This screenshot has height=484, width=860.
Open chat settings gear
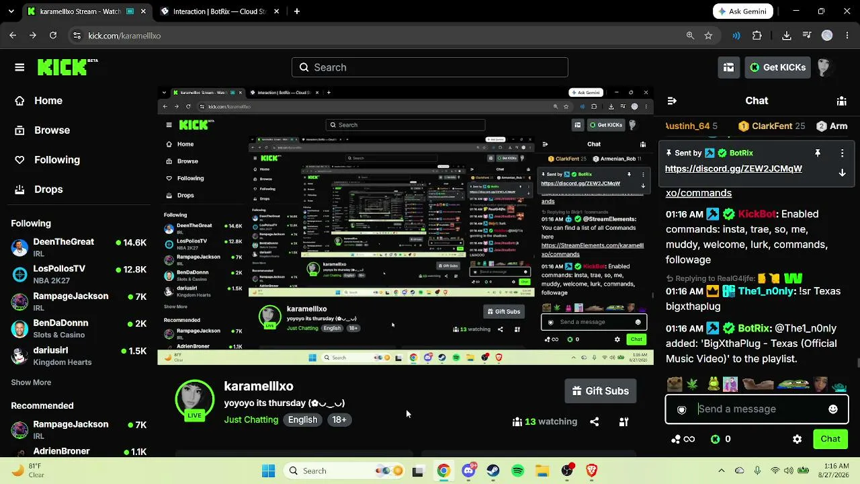tap(797, 439)
